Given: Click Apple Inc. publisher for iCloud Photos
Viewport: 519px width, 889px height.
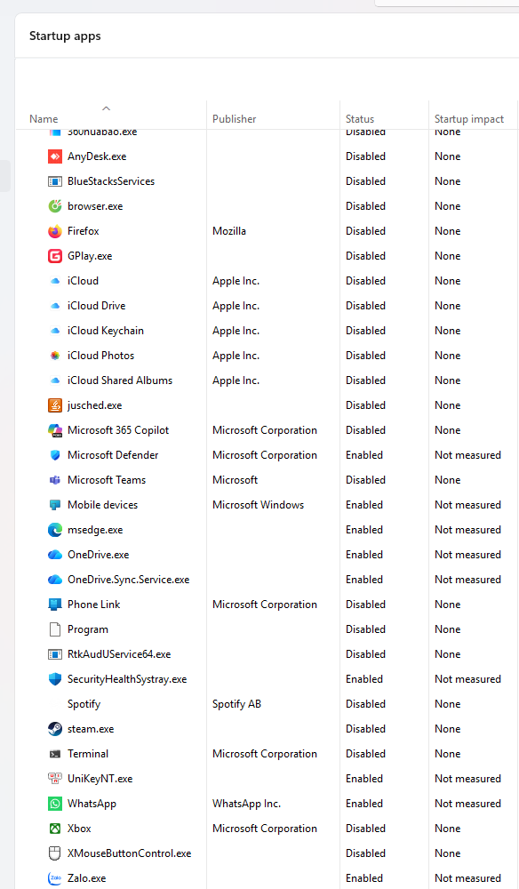Looking at the screenshot, I should coord(236,356).
